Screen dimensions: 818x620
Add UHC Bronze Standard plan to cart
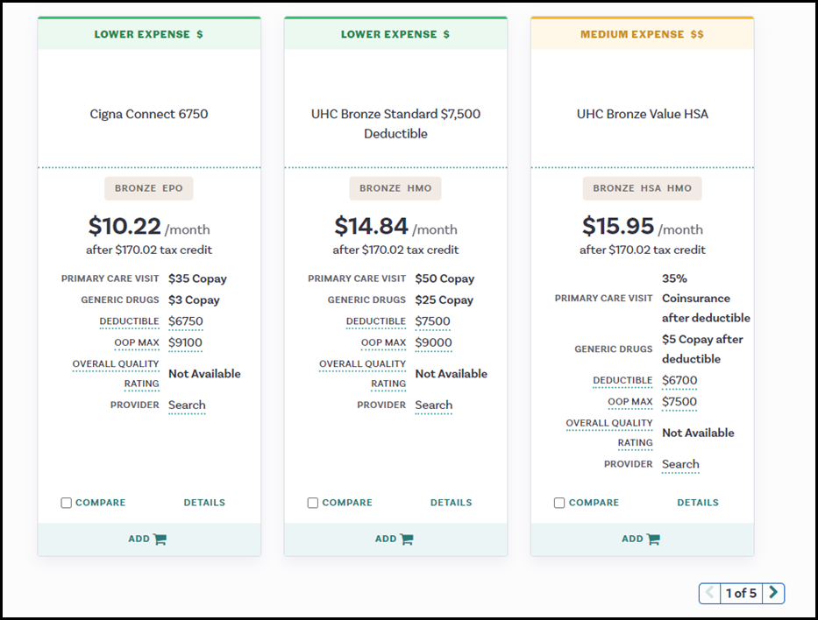(x=395, y=539)
